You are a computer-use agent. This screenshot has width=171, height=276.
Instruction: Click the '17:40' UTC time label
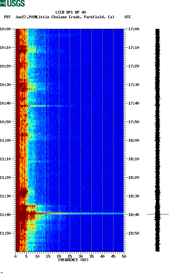pyautogui.click(x=134, y=103)
